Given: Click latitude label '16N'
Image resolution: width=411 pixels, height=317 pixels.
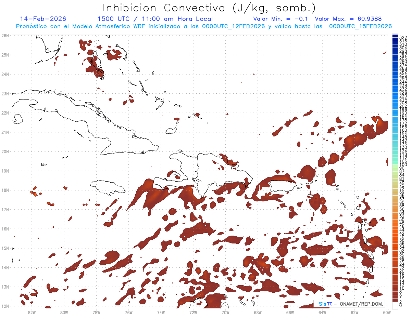Looking at the screenshot, I should tap(5, 229).
